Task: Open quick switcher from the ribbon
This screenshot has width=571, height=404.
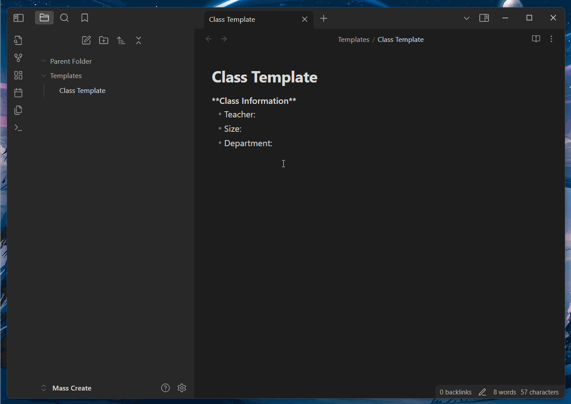Action: coord(18,41)
